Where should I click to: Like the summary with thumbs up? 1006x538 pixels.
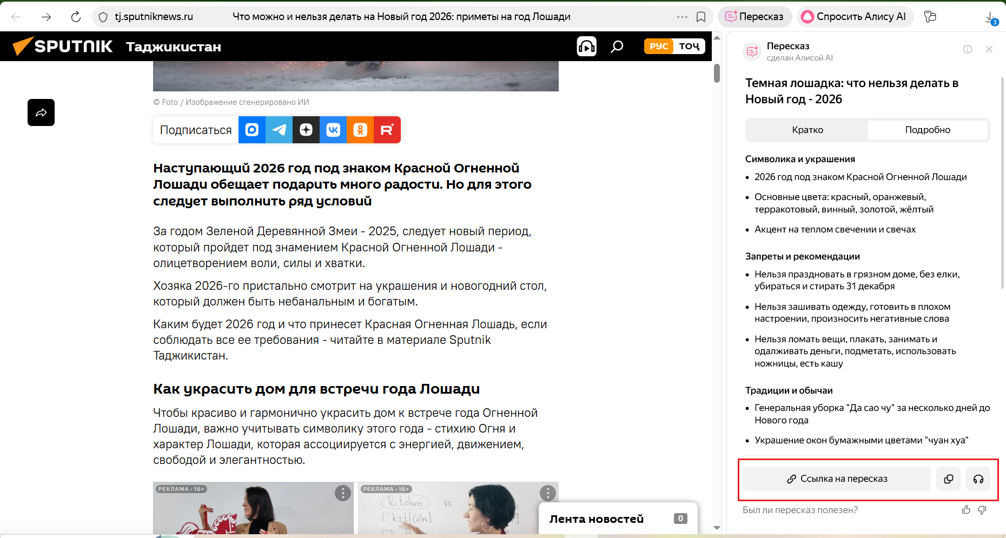[x=966, y=510]
